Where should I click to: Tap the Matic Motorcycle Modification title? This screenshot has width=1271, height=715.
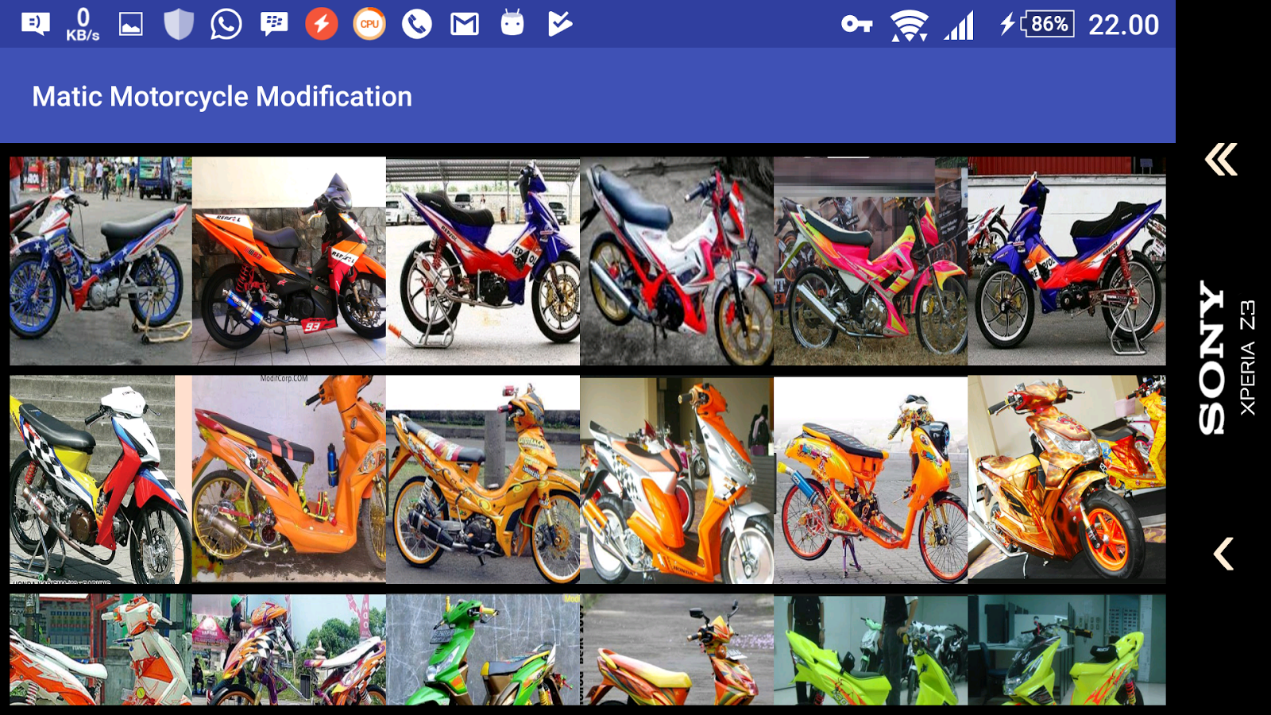pos(222,96)
